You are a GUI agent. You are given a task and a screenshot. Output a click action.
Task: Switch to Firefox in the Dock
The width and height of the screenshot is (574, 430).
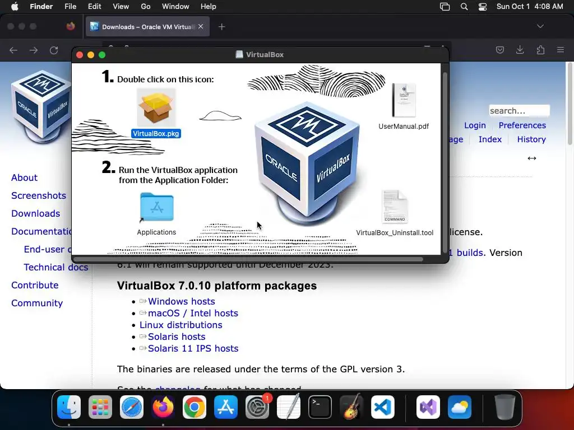coord(163,407)
